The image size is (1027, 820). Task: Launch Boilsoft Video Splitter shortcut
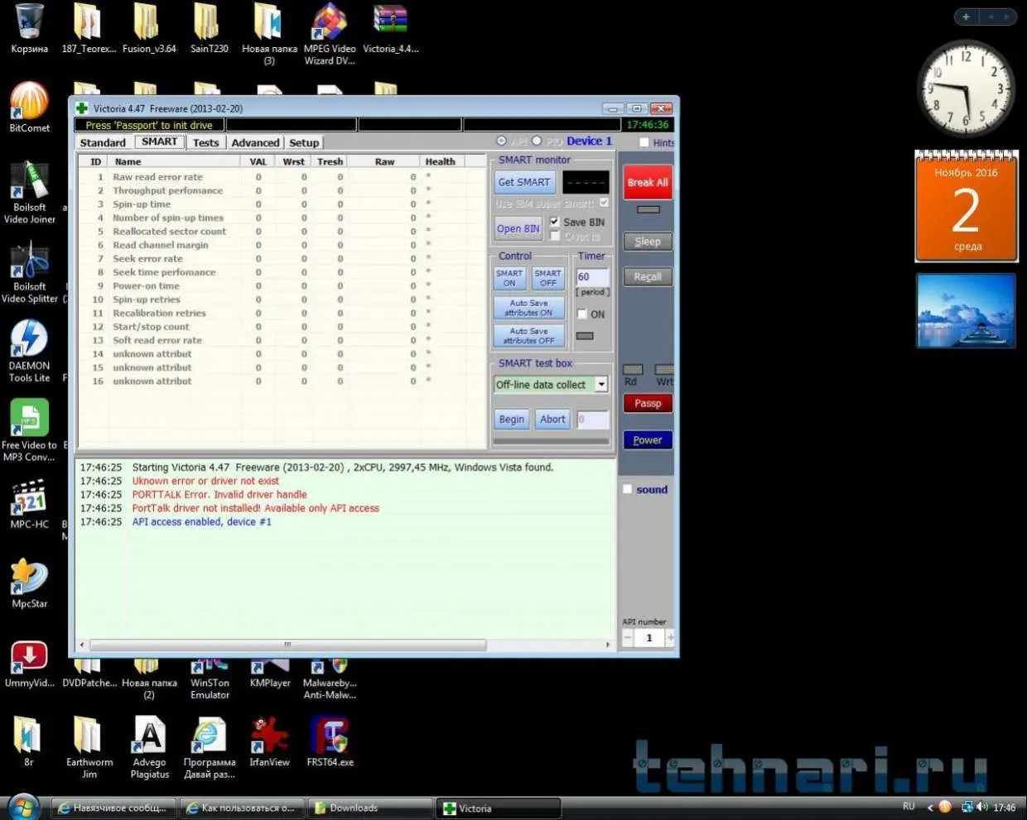[29, 271]
